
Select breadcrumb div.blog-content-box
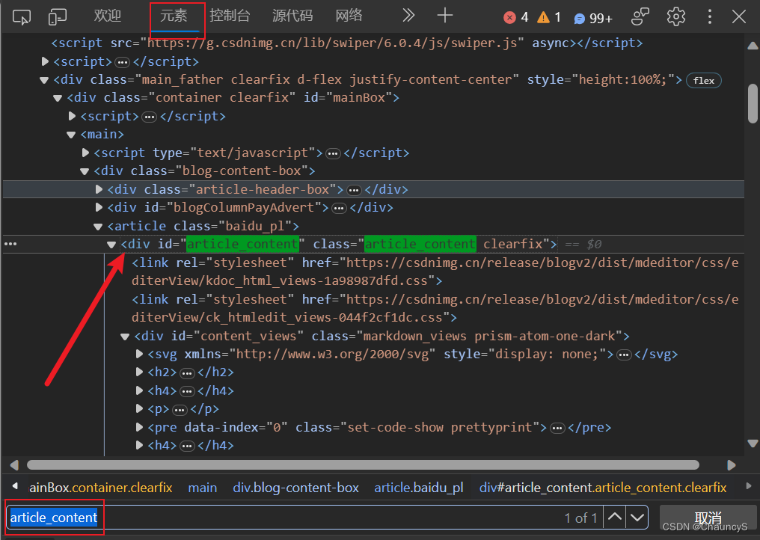[295, 488]
